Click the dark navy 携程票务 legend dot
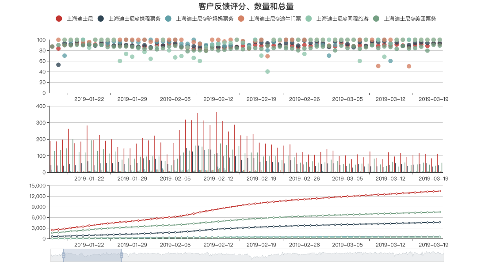 coord(101,19)
